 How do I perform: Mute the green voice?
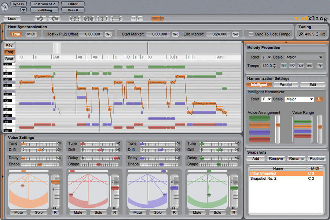[x=197, y=212]
